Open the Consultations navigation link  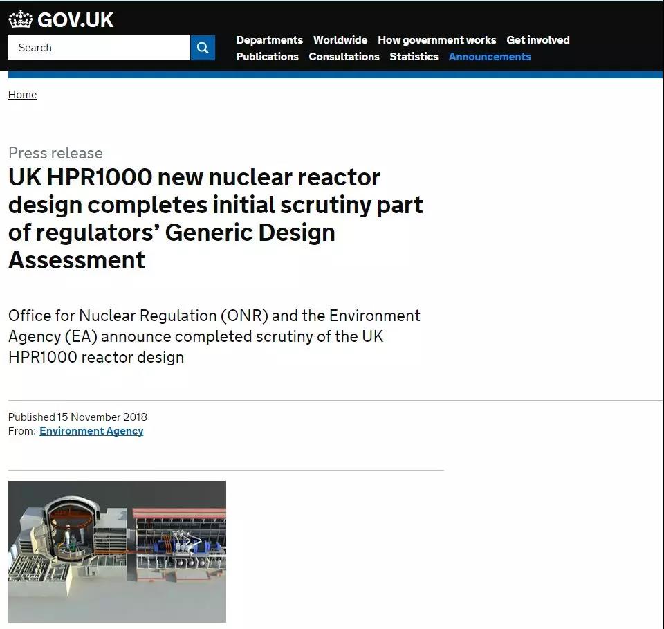(344, 56)
